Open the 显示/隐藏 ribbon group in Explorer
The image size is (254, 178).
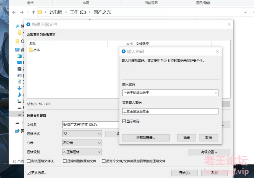click(203, 3)
